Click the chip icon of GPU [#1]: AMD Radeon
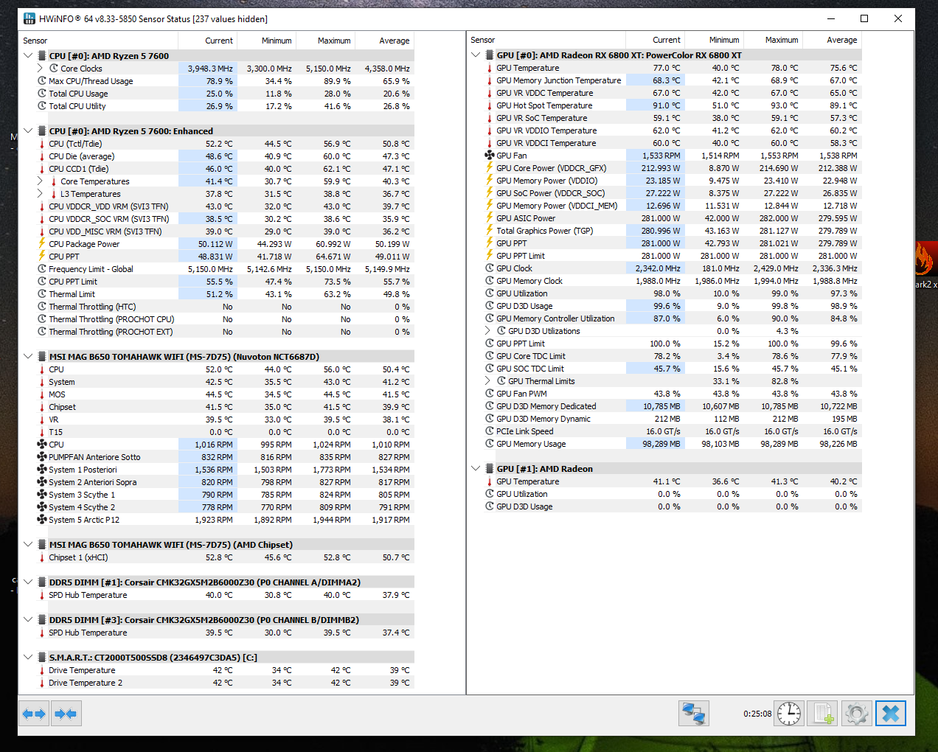 (x=489, y=468)
